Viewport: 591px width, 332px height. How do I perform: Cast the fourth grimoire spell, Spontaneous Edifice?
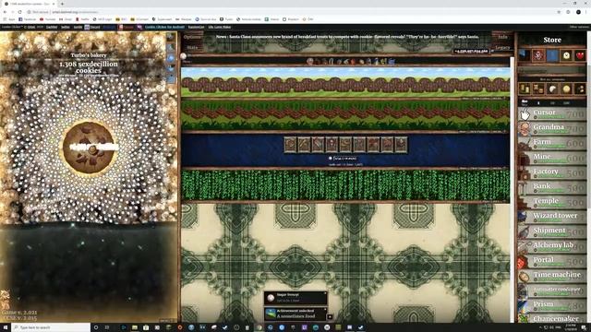point(332,145)
